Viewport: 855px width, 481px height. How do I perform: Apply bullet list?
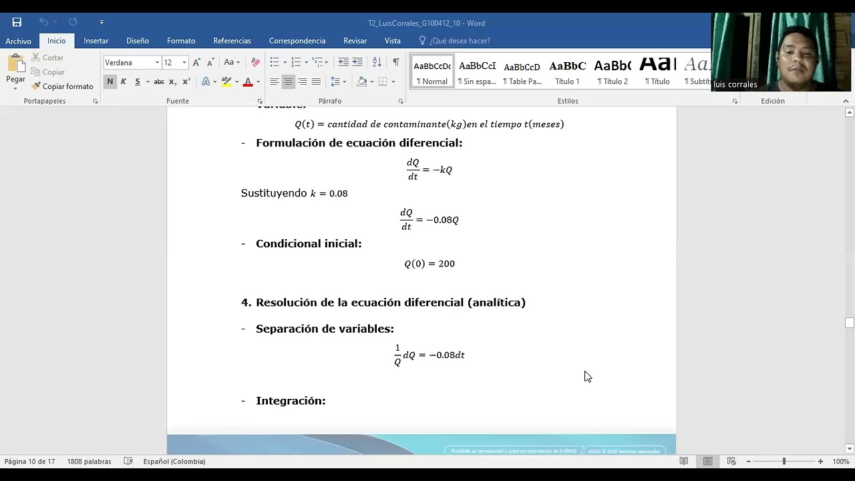tap(275, 62)
